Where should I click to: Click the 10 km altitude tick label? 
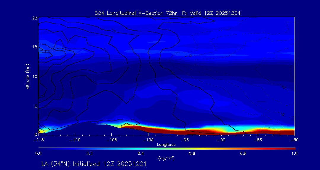click(35, 76)
